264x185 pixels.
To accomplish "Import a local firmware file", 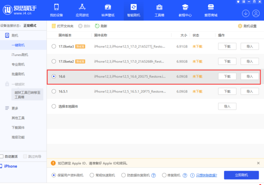I will point(227,106).
